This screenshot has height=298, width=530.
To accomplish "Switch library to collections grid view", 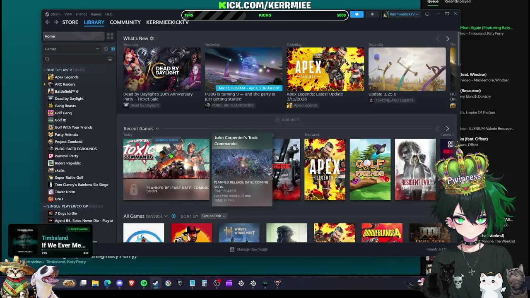I will [110, 36].
